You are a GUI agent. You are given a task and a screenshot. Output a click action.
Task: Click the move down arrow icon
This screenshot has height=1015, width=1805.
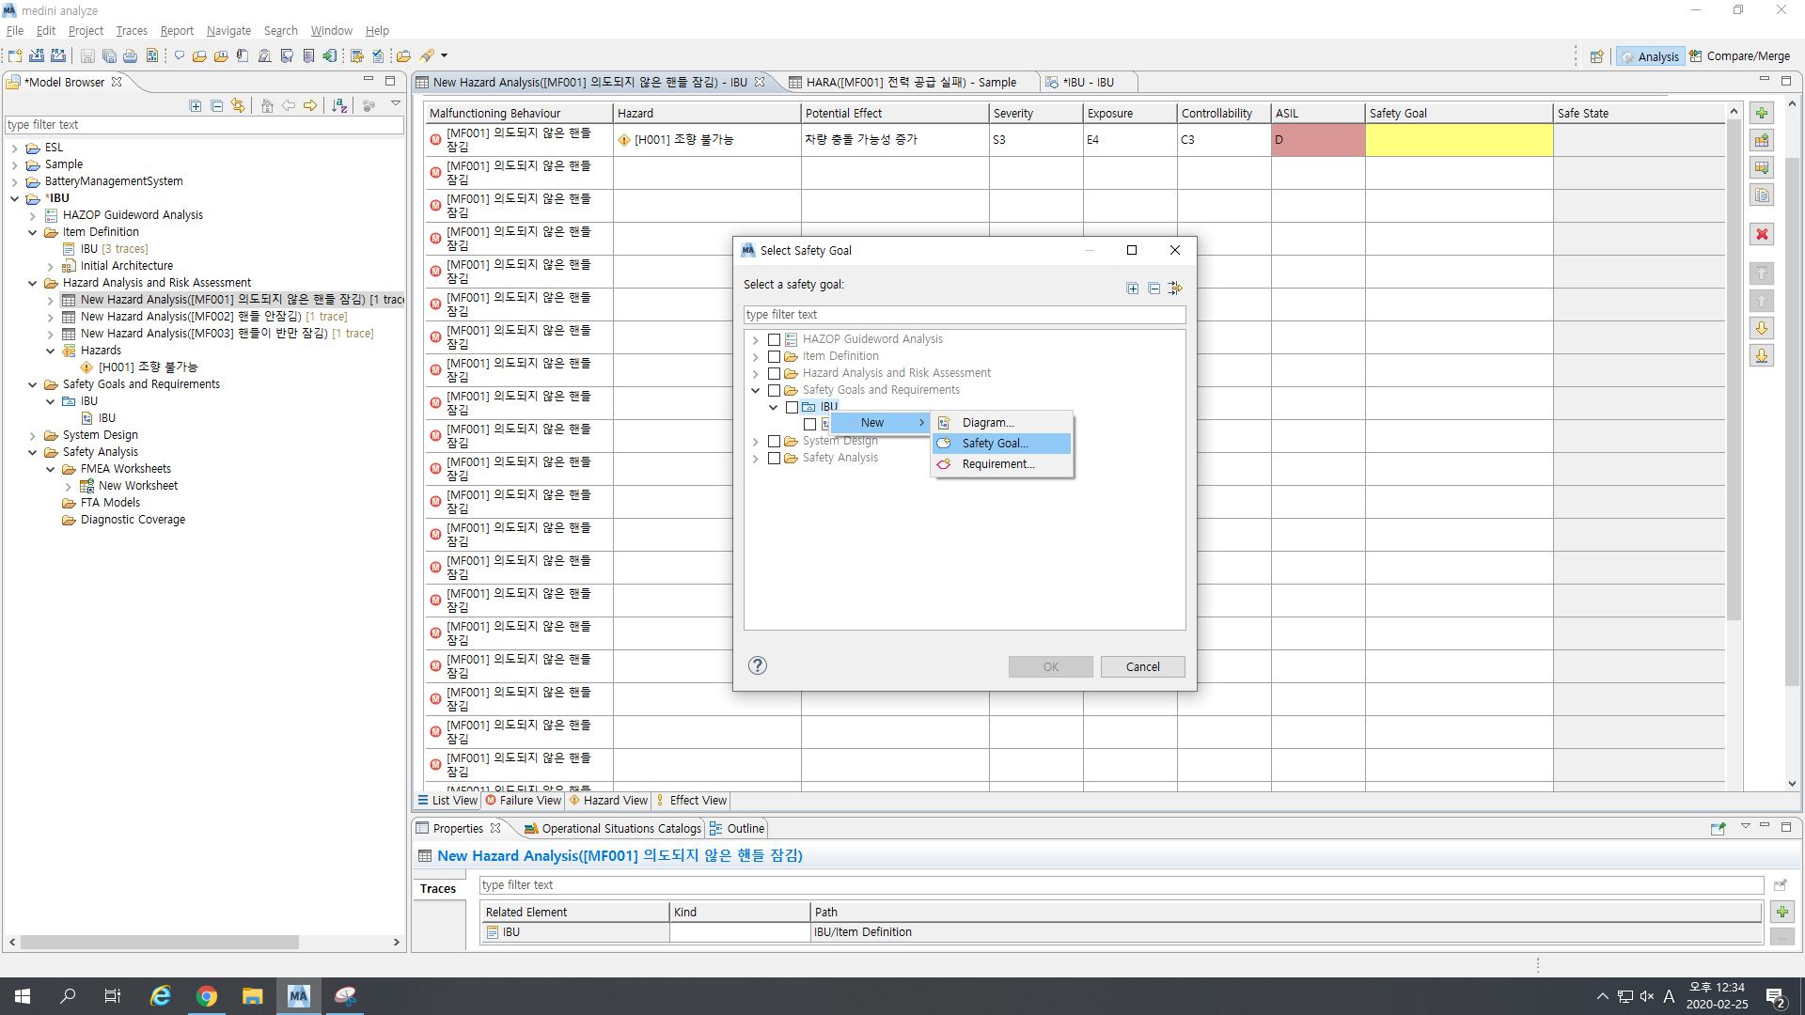[x=1762, y=328]
